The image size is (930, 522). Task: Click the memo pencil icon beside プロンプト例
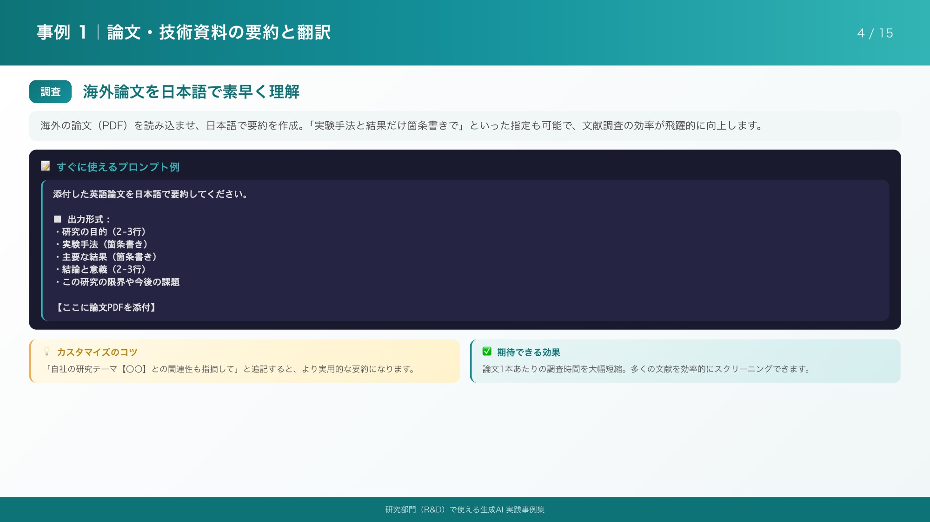pos(46,166)
